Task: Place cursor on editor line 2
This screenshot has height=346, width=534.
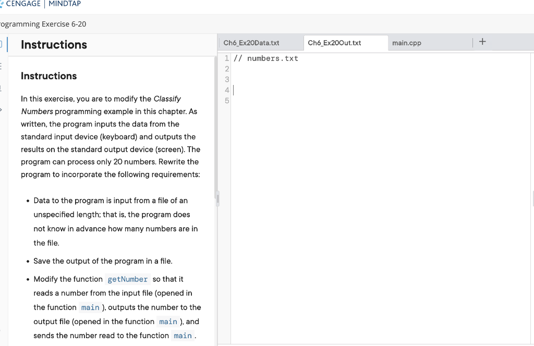Action: pos(381,69)
